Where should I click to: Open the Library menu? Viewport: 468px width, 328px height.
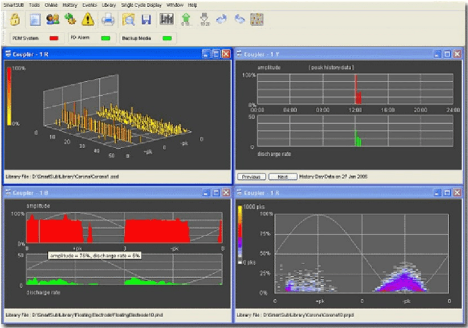point(109,5)
